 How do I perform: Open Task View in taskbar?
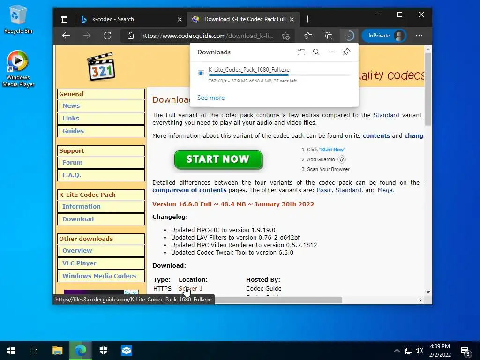pyautogui.click(x=34, y=351)
